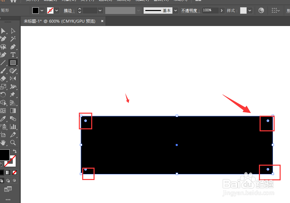Select the Blend tool

pos(13,119)
